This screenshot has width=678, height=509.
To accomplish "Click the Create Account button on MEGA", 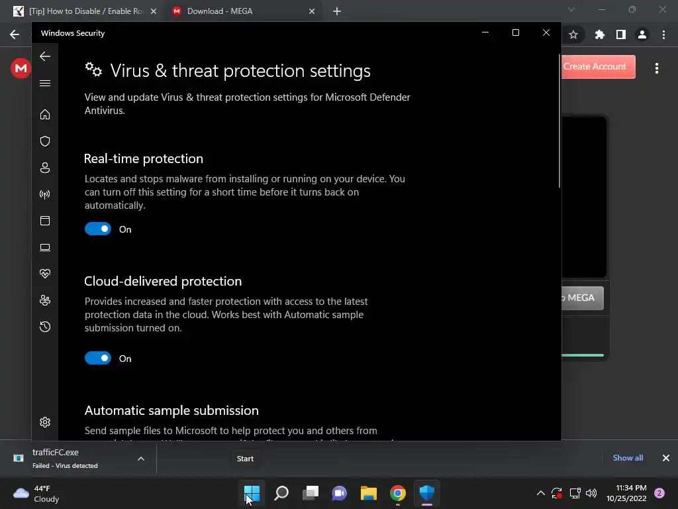I will (599, 67).
